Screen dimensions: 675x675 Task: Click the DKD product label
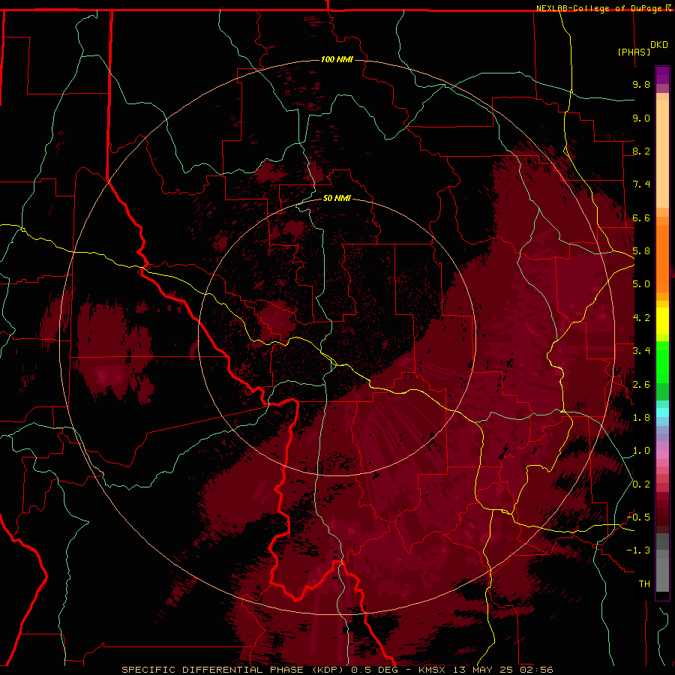click(x=659, y=45)
